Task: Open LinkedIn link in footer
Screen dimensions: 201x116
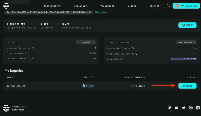Action: pyautogui.click(x=198, y=107)
